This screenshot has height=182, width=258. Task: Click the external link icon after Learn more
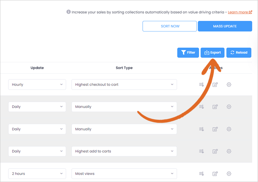pos(250,12)
